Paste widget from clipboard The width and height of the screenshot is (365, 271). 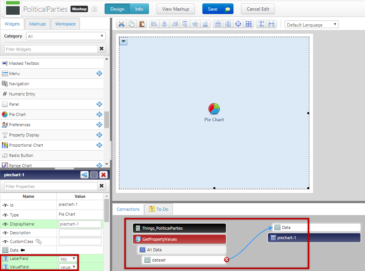coord(142,24)
